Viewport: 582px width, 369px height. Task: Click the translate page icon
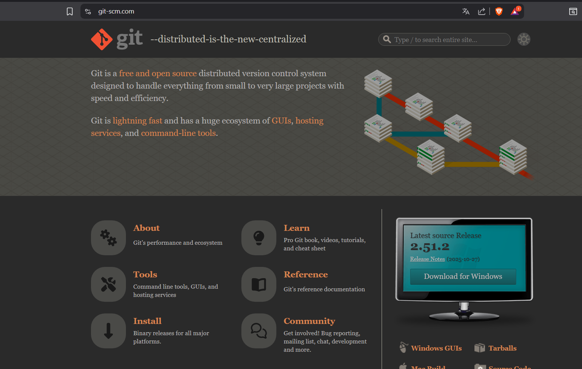pyautogui.click(x=466, y=12)
